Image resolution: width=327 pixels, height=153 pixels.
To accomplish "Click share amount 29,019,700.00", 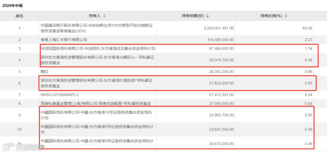I will tap(221, 60).
